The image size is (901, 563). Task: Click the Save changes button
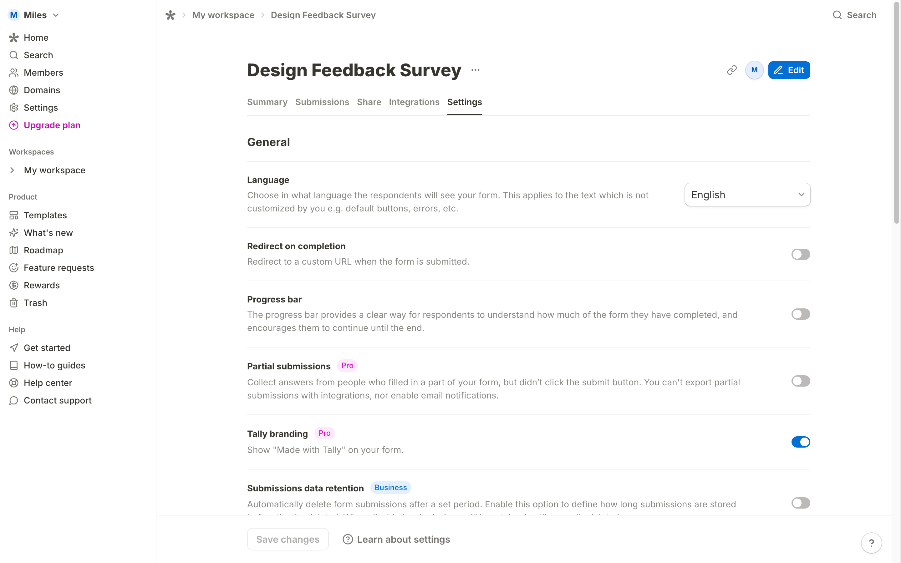point(288,539)
